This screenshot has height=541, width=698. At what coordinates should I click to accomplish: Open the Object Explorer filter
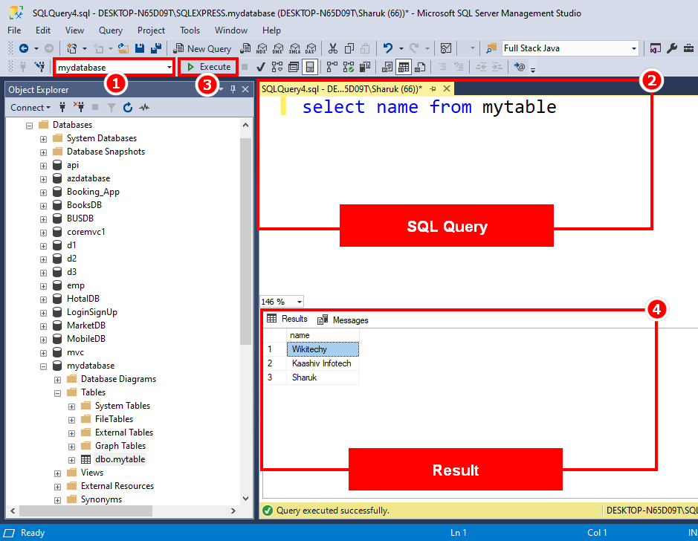point(110,107)
